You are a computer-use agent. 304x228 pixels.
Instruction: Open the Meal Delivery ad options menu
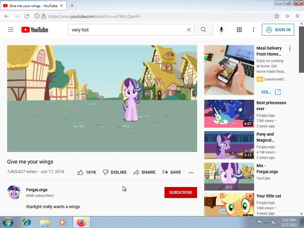(290, 49)
